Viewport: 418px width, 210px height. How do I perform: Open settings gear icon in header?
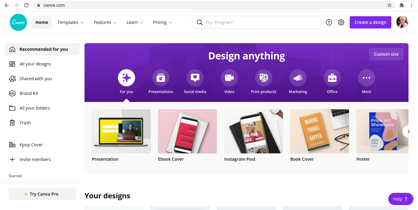[x=341, y=22]
